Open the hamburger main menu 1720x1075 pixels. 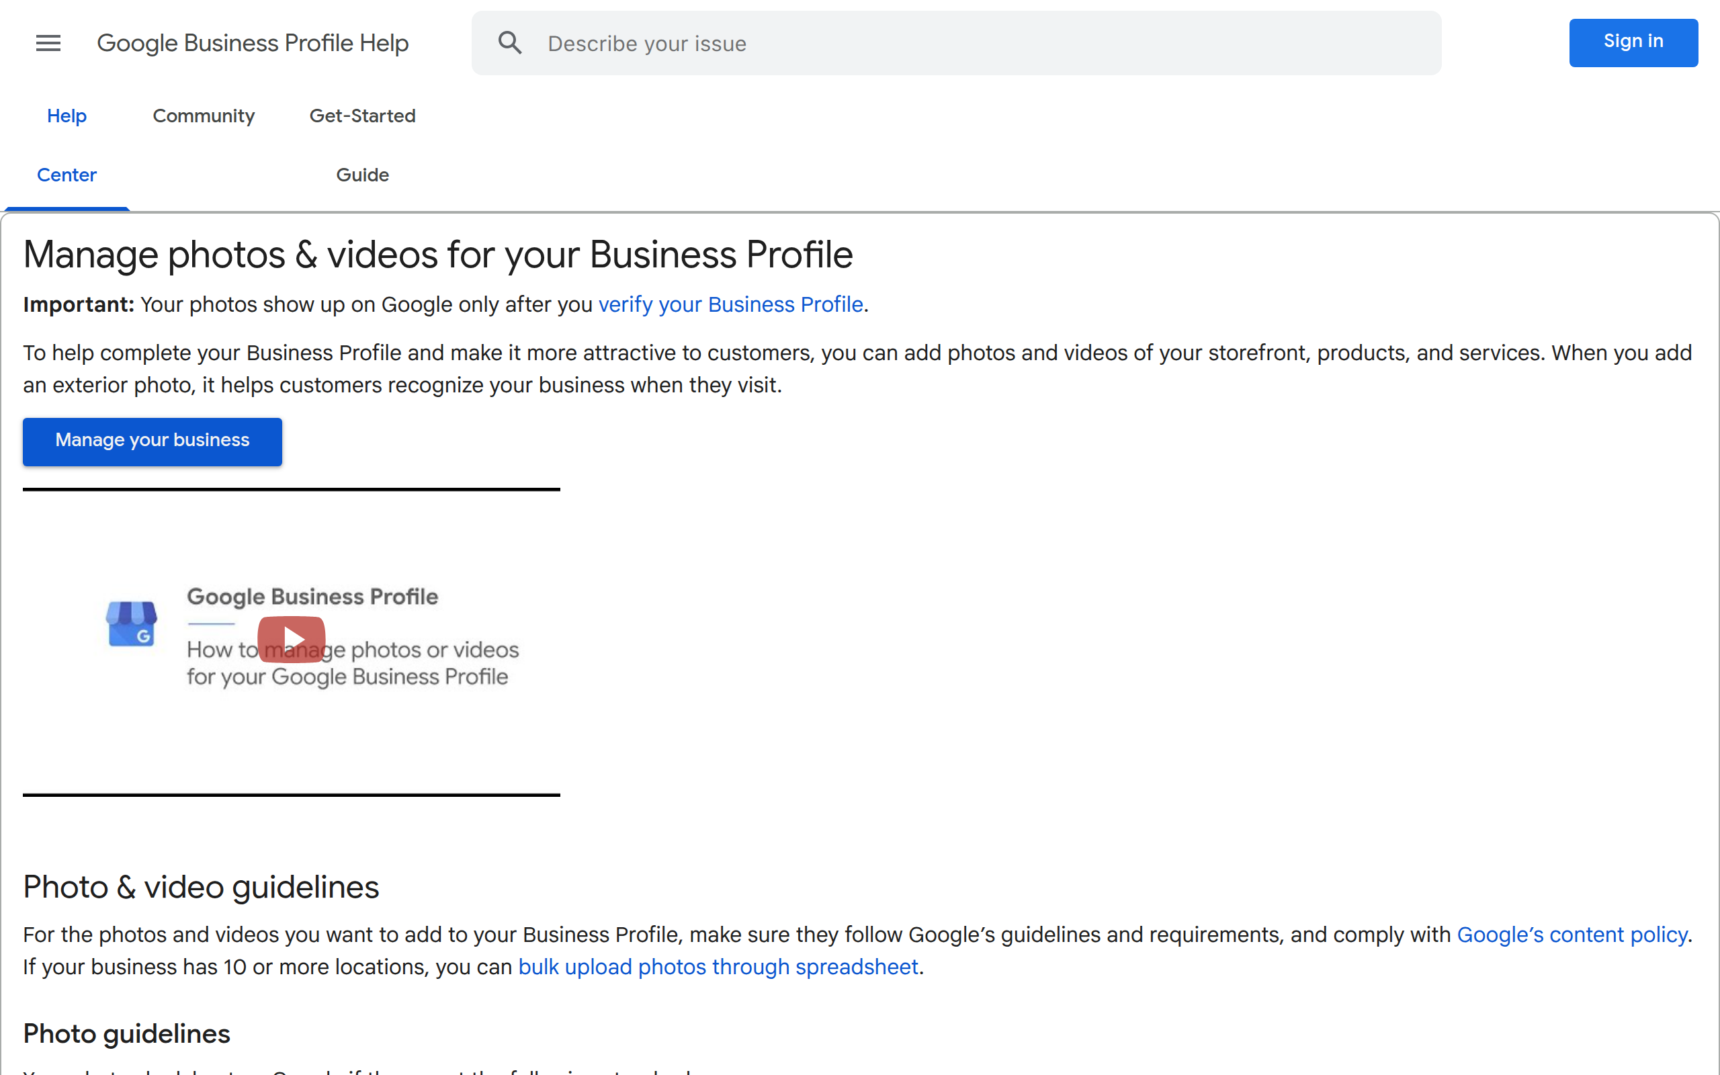48,44
